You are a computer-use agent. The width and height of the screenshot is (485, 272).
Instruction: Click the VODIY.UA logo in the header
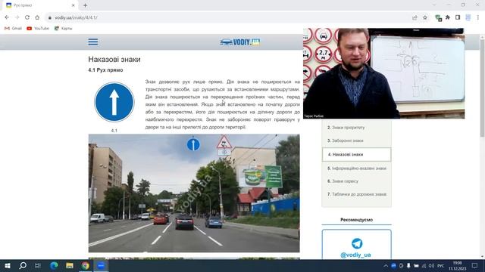click(240, 42)
